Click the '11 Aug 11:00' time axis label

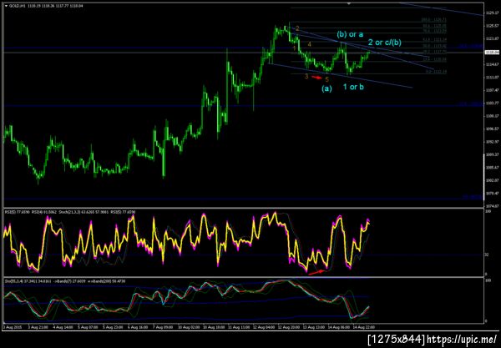pos(240,327)
